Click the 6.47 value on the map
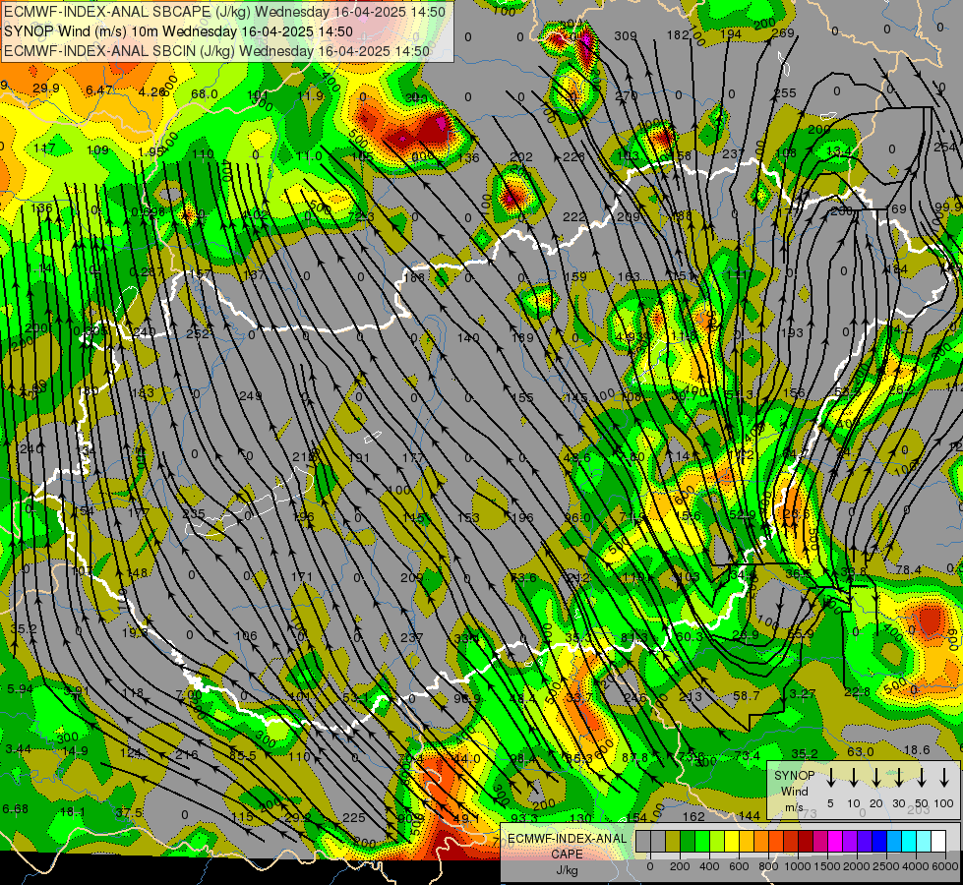 coord(99,90)
